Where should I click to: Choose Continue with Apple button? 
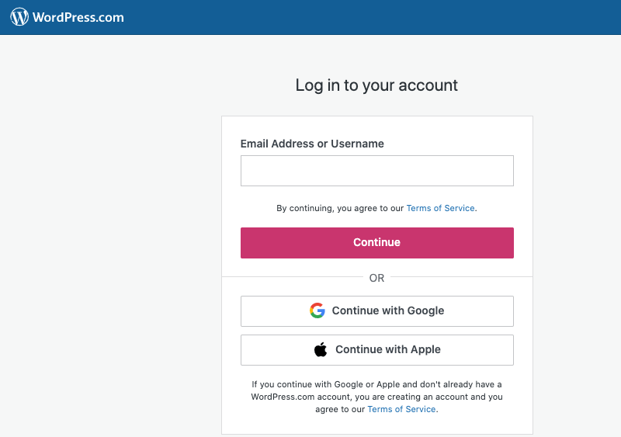coord(377,350)
